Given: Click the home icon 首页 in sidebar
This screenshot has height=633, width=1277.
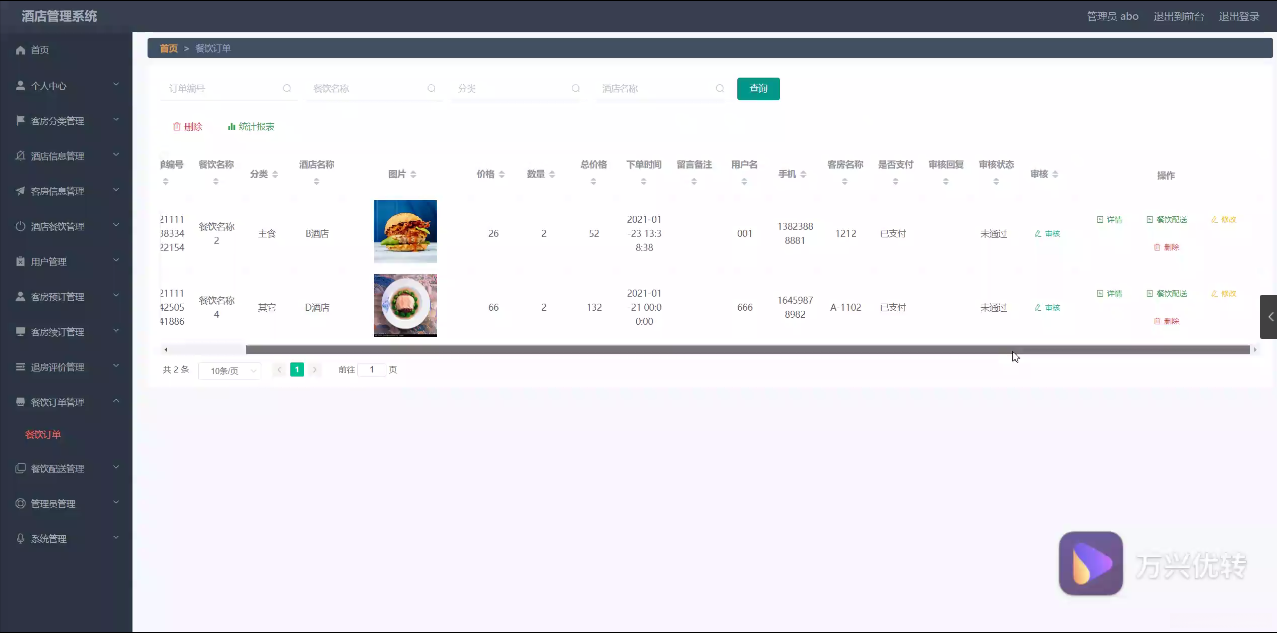Looking at the screenshot, I should (x=20, y=50).
